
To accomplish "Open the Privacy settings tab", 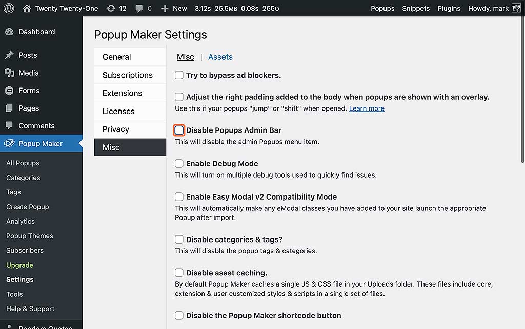I will [x=130, y=129].
